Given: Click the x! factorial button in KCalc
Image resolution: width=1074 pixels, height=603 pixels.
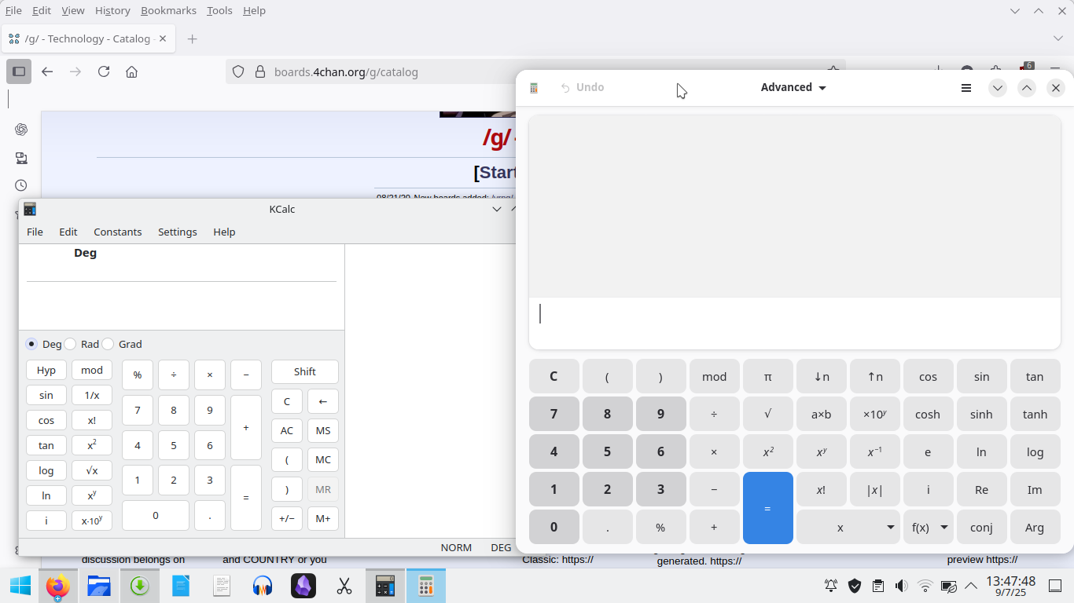Looking at the screenshot, I should 92,420.
